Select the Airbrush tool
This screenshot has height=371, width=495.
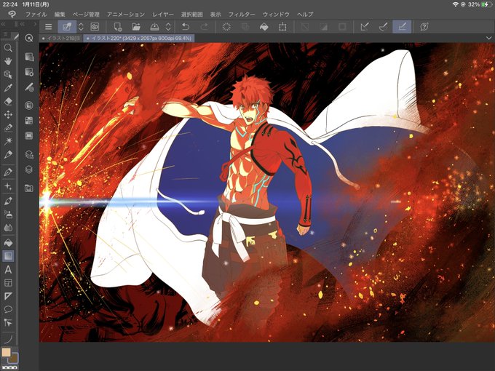(8, 214)
